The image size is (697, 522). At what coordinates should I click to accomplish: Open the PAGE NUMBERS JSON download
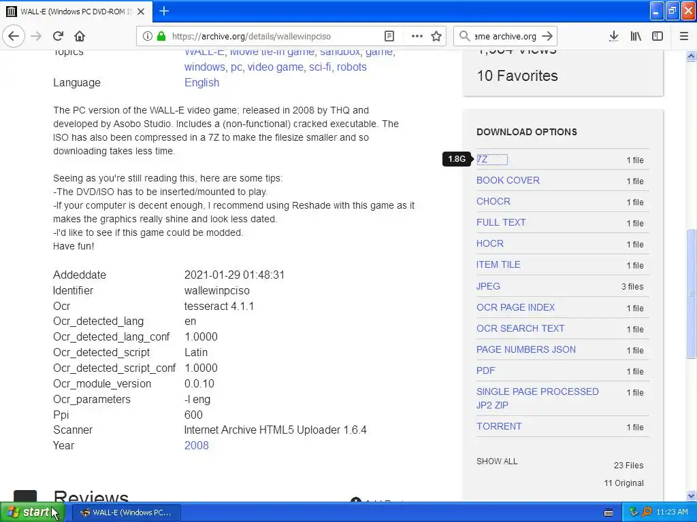click(x=526, y=349)
